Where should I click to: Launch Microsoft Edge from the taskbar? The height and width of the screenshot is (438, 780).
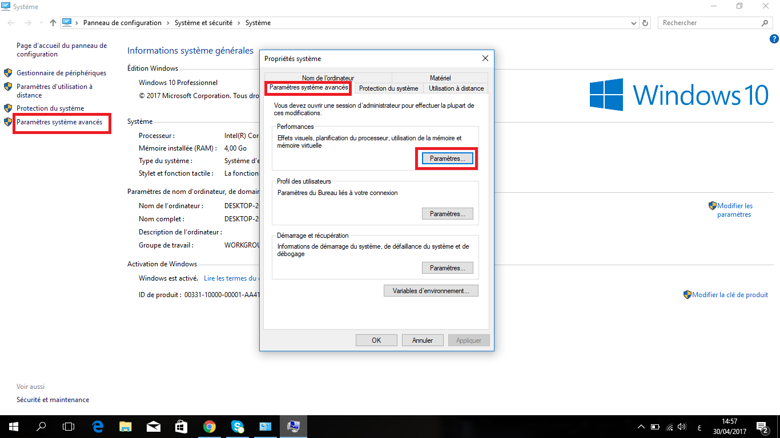[98, 427]
